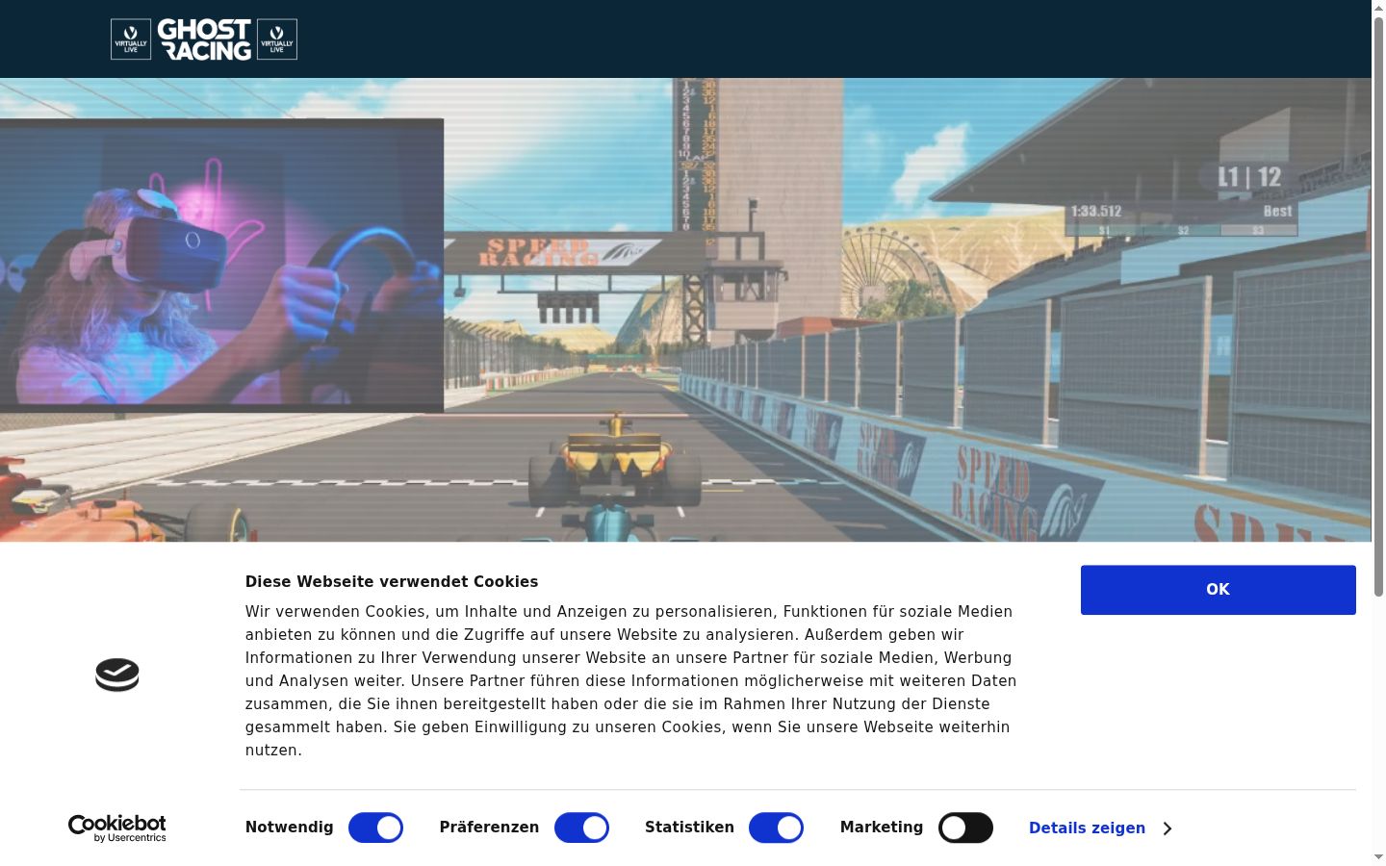Click the 'L1 | 12' lap indicator
Viewport: 1386px width, 866px height.
pyautogui.click(x=1249, y=177)
